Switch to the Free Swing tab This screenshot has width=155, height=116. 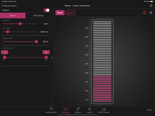tap(38, 15)
